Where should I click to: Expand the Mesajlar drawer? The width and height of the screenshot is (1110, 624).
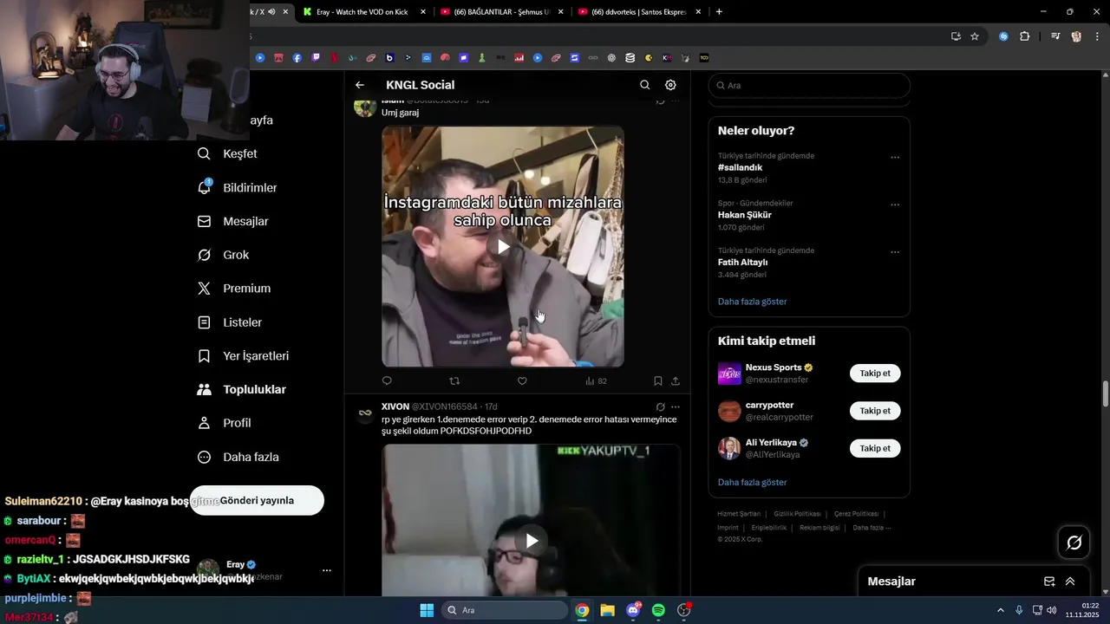(1070, 582)
